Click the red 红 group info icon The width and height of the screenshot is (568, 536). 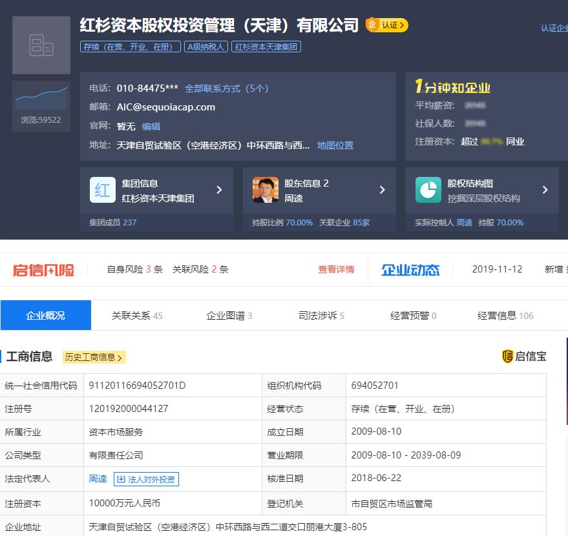pos(103,190)
